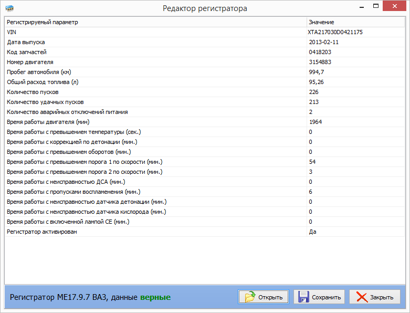Image resolution: width=410 pixels, height=313 pixels.
Task: Select the VIN value cell
Action: click(x=335, y=32)
